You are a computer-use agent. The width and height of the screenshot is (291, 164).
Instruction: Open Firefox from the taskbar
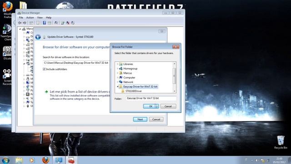click(45, 160)
